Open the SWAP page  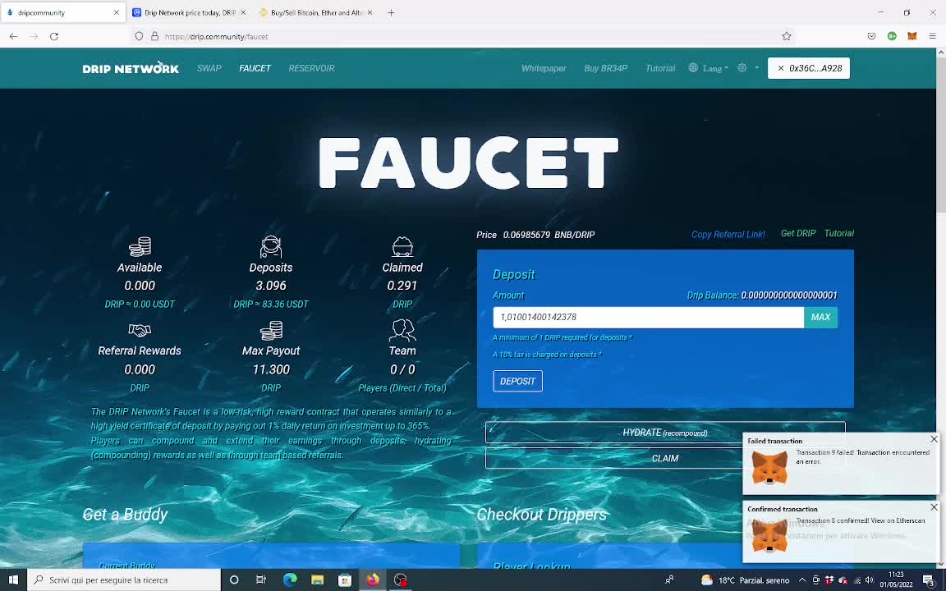click(x=209, y=68)
